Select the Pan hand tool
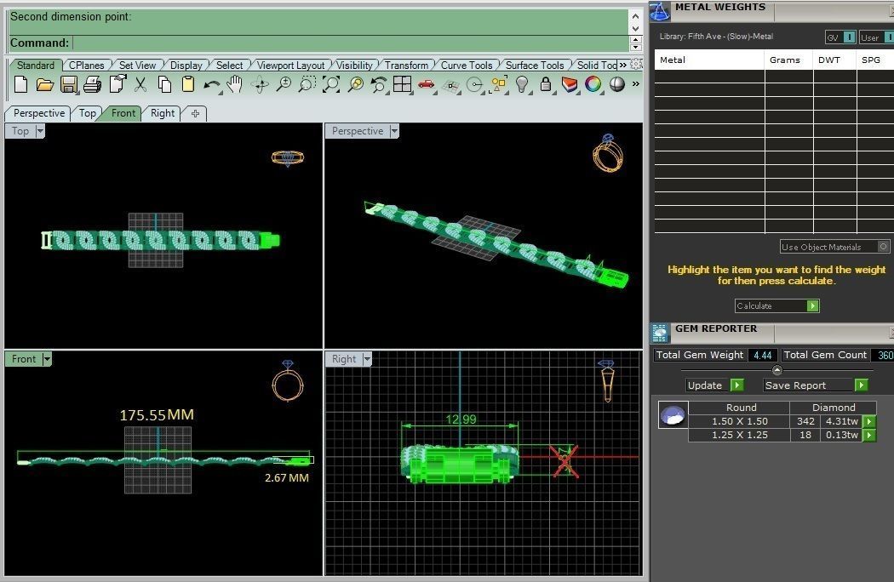 coord(234,85)
